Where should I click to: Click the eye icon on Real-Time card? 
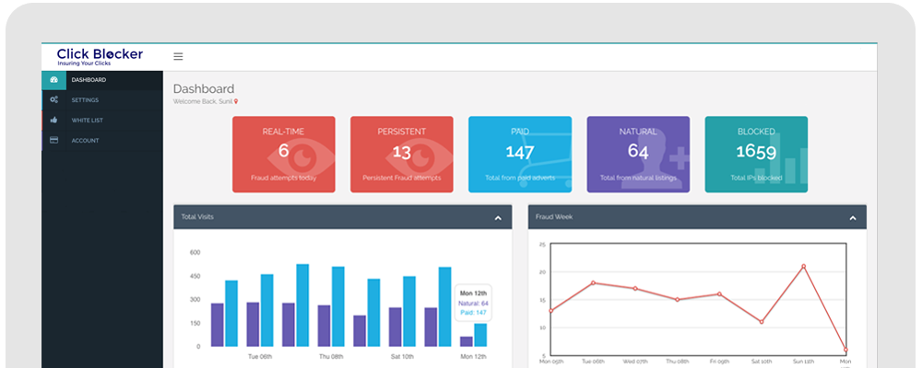point(301,157)
